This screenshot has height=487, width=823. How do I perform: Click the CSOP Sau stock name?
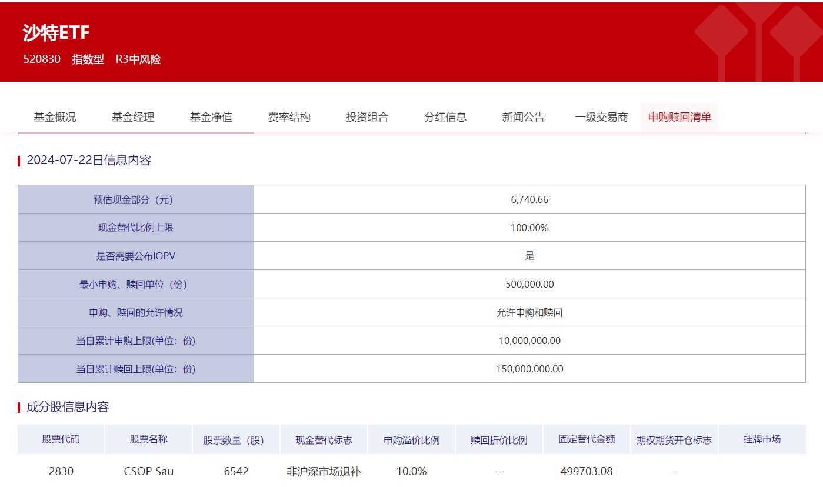click(x=148, y=471)
